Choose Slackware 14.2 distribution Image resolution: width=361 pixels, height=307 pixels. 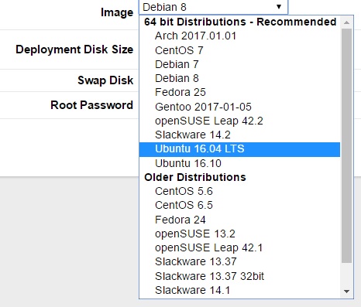tap(239, 135)
